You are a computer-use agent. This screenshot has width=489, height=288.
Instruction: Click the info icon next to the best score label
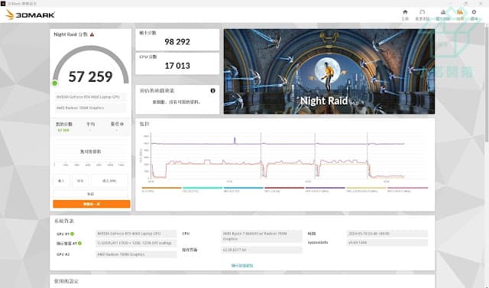point(122,124)
